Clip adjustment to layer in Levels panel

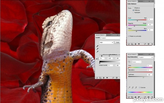104,78
